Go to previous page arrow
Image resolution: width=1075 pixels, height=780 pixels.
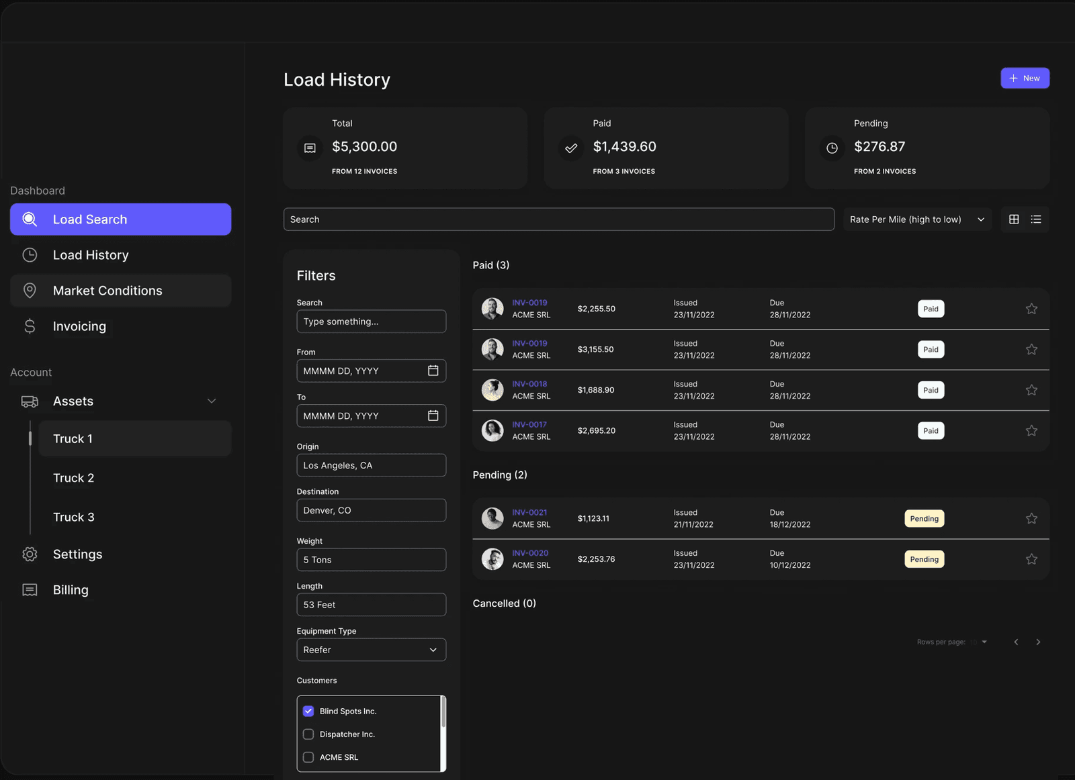click(x=1016, y=642)
